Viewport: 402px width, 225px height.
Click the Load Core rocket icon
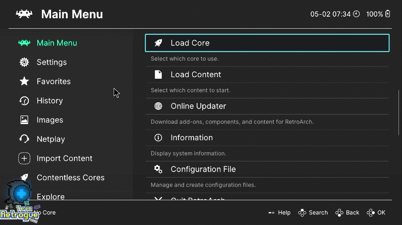(x=158, y=43)
